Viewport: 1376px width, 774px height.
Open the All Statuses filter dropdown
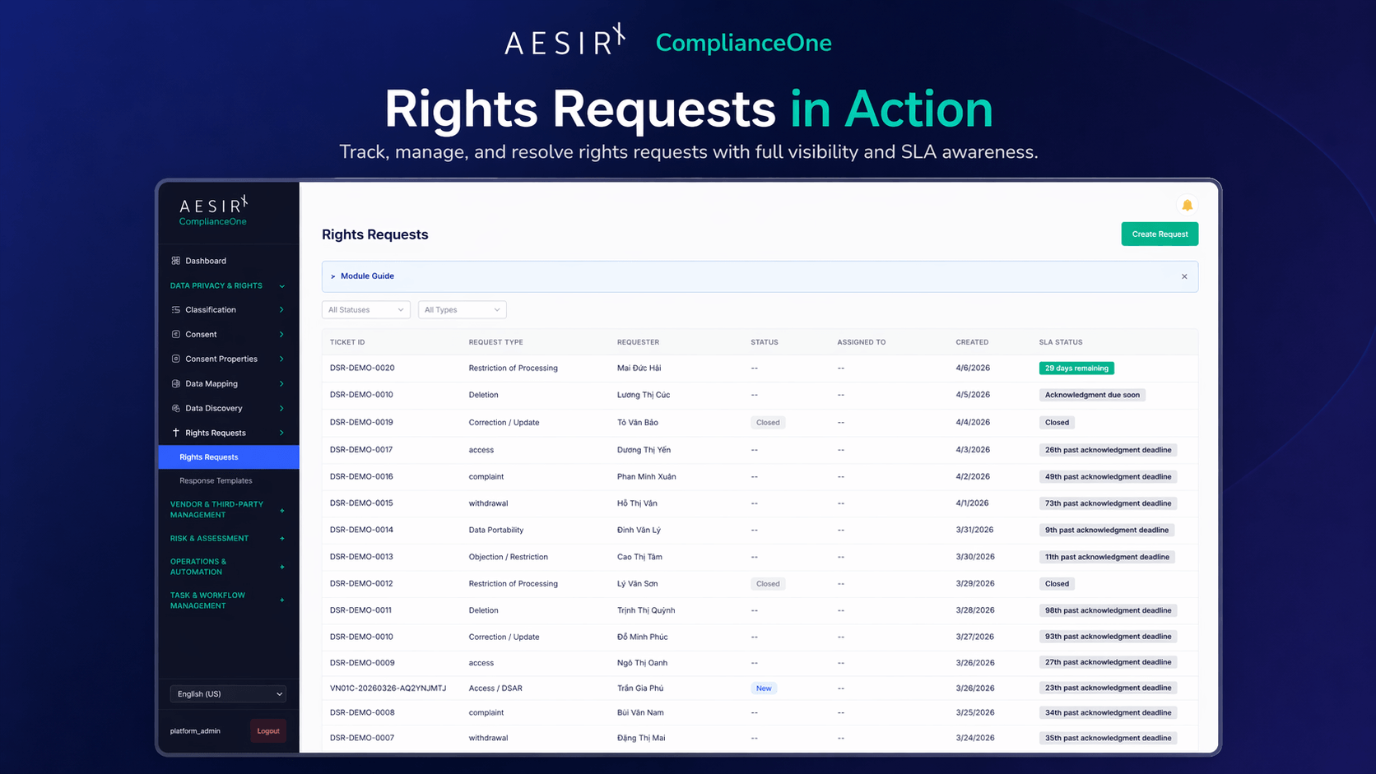tap(365, 310)
